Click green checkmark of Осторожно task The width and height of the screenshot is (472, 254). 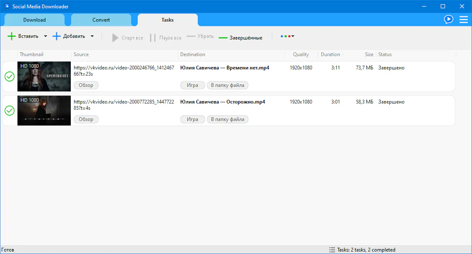(10, 111)
